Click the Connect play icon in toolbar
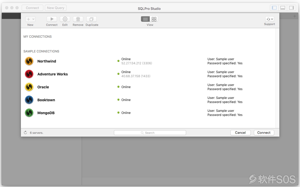Viewport: 300px width, 187px height. (x=52, y=19)
